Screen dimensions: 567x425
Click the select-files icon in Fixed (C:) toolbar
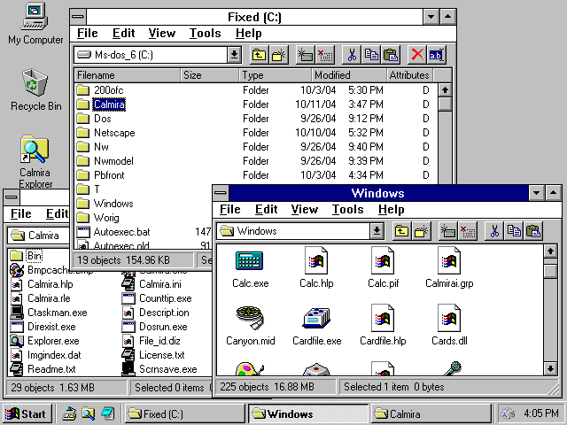click(x=305, y=55)
